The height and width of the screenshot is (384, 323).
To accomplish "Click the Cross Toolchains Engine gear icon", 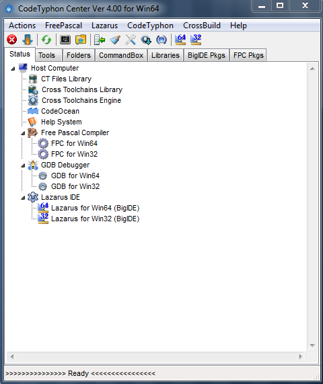I will 33,100.
